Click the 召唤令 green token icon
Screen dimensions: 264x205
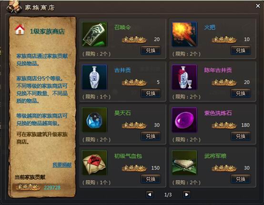(x=94, y=34)
